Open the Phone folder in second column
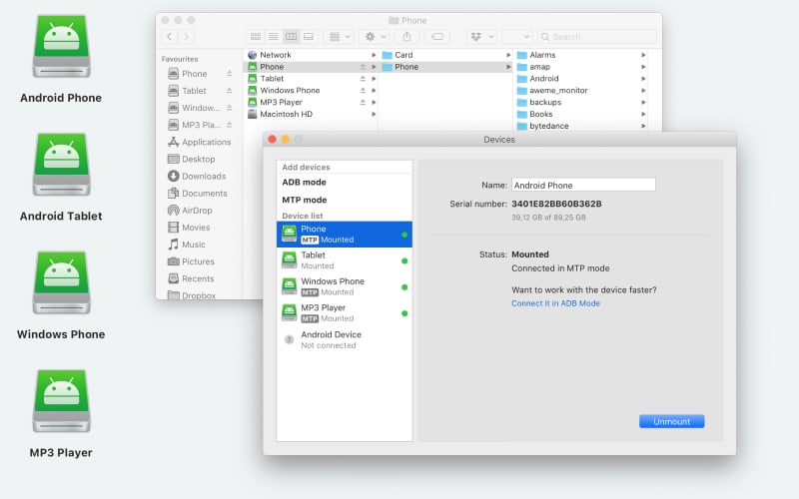 click(x=445, y=67)
